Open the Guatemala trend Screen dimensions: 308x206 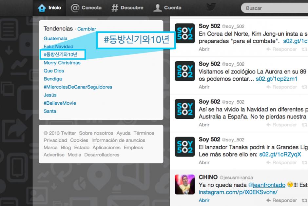click(55, 38)
